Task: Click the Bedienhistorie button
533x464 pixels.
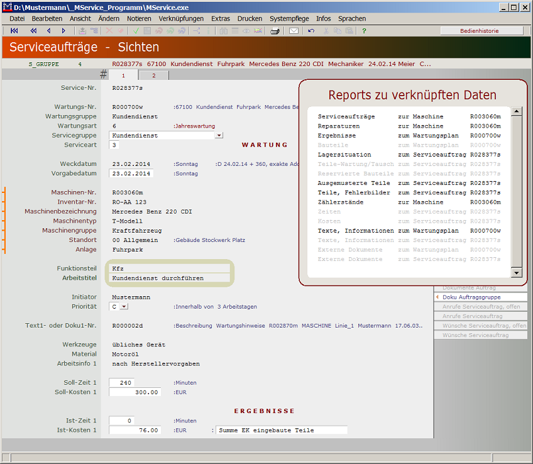Action: pos(481,30)
